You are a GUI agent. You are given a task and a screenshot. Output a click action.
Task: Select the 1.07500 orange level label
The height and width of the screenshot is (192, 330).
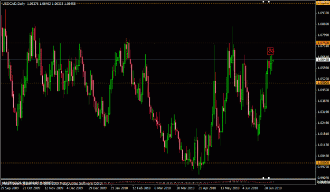pos(323,43)
